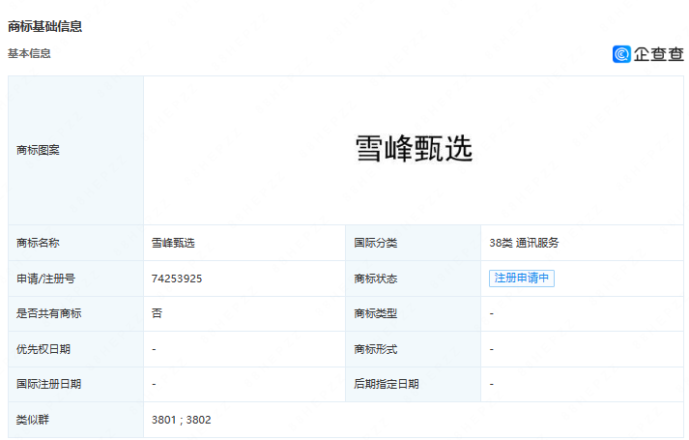
Task: Click the 商标形式 label cell
Action: tap(413, 349)
